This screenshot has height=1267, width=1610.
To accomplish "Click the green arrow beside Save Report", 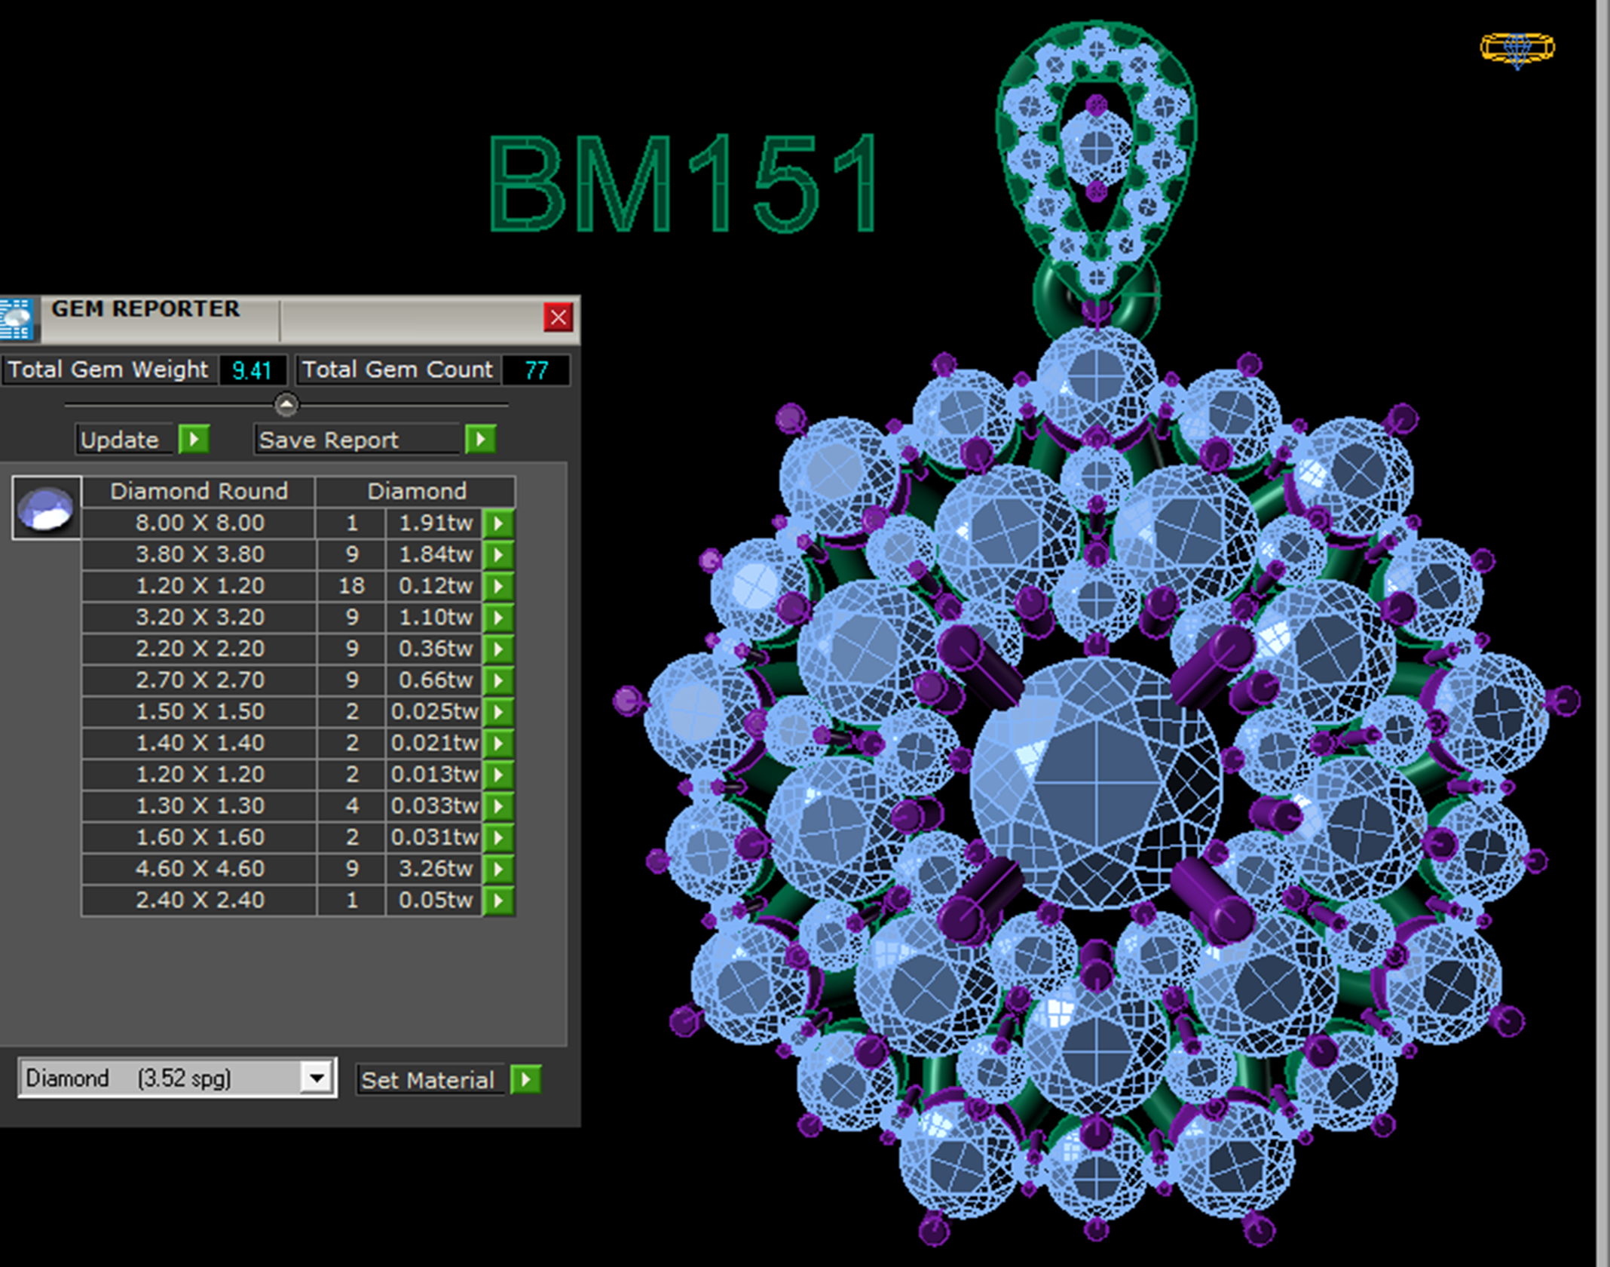I will tap(480, 439).
